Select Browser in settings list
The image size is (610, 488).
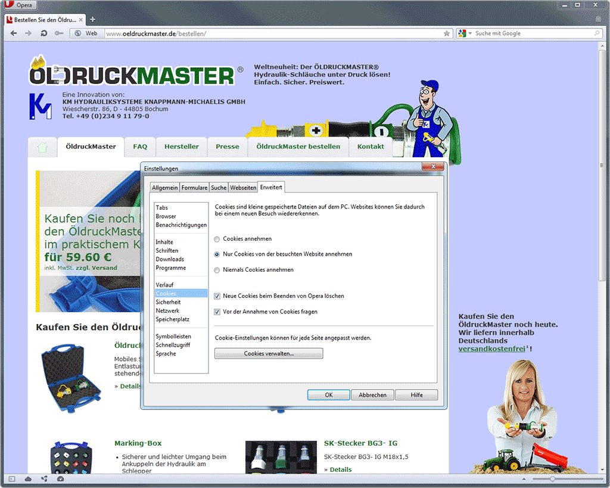(x=181, y=216)
